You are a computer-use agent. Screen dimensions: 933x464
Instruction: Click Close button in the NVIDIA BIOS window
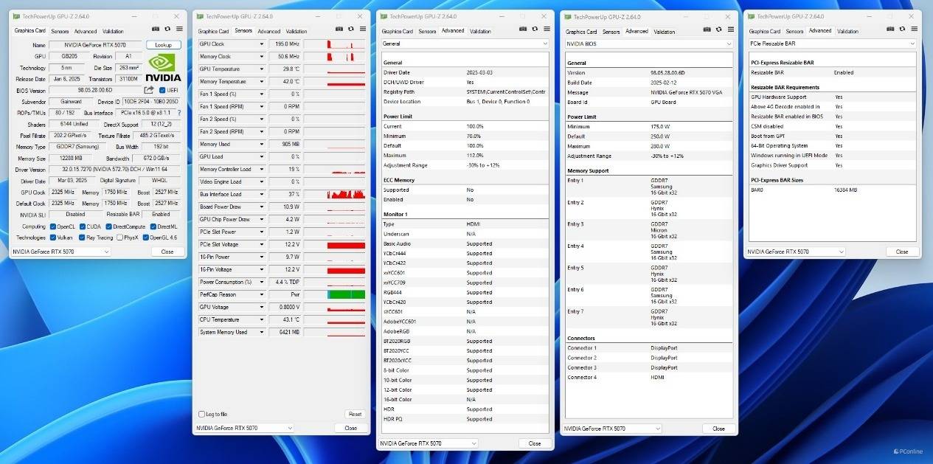click(718, 429)
